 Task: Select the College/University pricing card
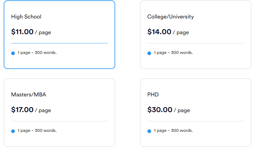pos(195,34)
